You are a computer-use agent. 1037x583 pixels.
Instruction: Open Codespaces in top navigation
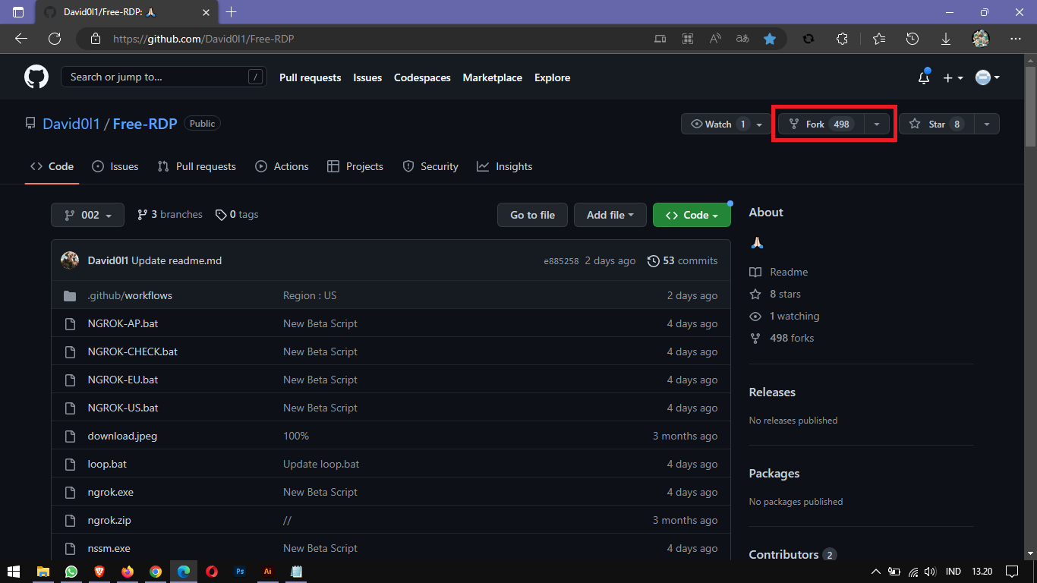[422, 77]
